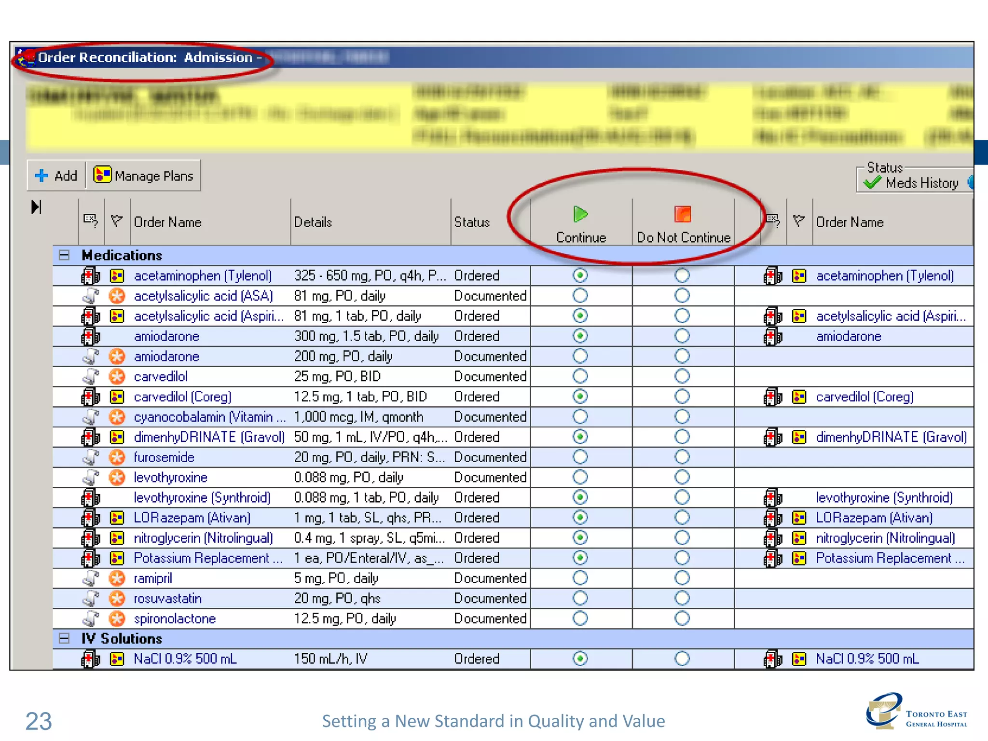Click the green Continue arrow icon

tap(580, 214)
